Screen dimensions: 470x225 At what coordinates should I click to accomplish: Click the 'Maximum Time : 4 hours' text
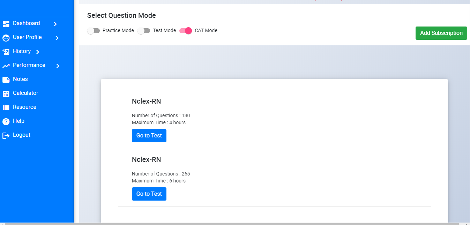(x=159, y=122)
